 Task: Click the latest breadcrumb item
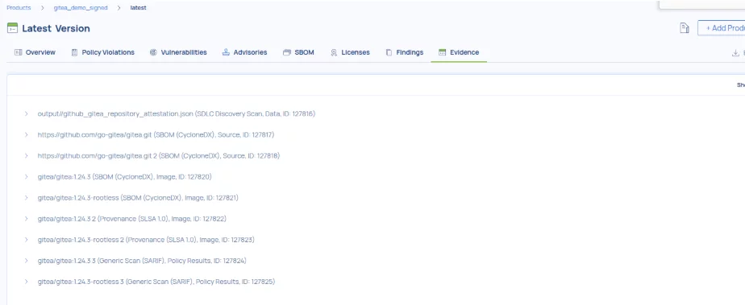tap(138, 8)
